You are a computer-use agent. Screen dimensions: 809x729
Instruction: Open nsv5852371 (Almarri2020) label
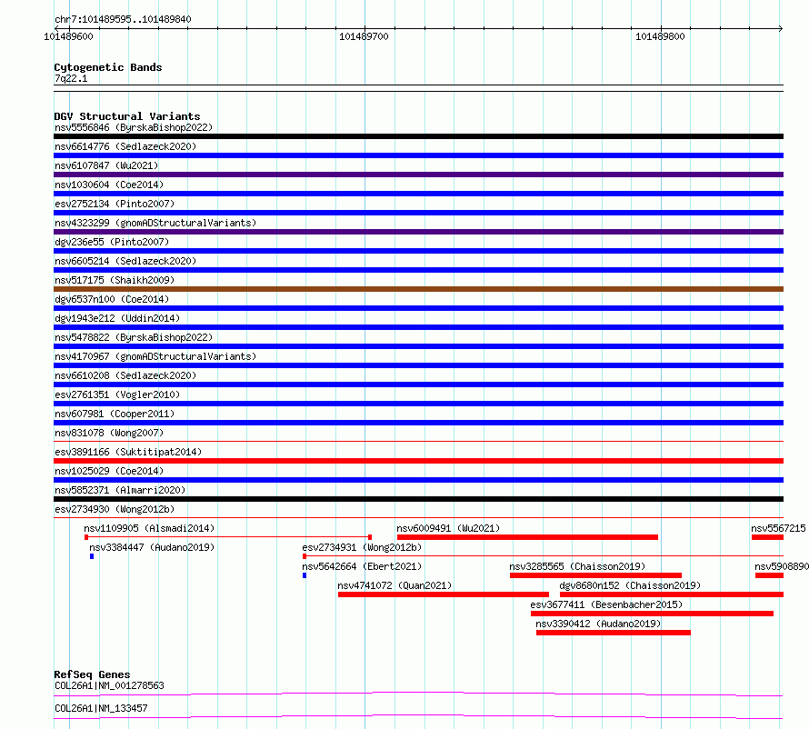point(120,490)
